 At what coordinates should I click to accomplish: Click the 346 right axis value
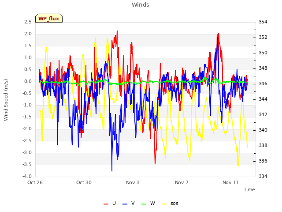[x=263, y=83]
